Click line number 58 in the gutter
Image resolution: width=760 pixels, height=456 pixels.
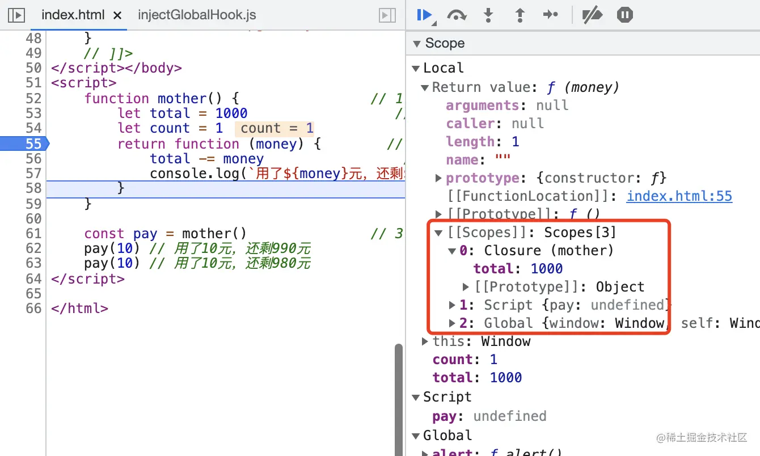33,188
